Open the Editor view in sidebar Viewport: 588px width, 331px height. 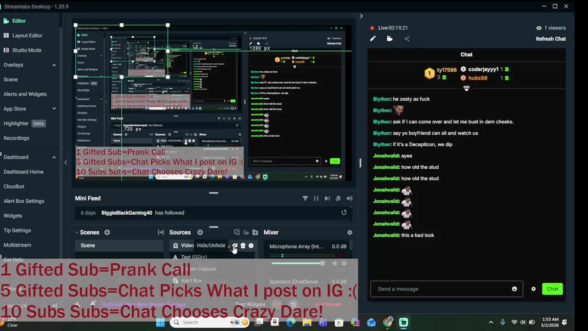pos(19,21)
